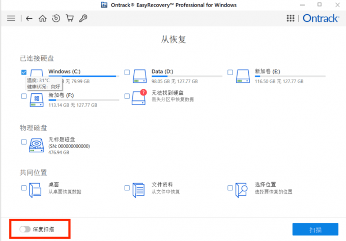Click the lost partition drive icon
The height and width of the screenshot is (241, 346).
point(139,97)
